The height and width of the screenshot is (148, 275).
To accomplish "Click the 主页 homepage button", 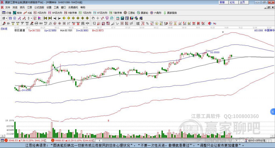I will pos(244,2).
